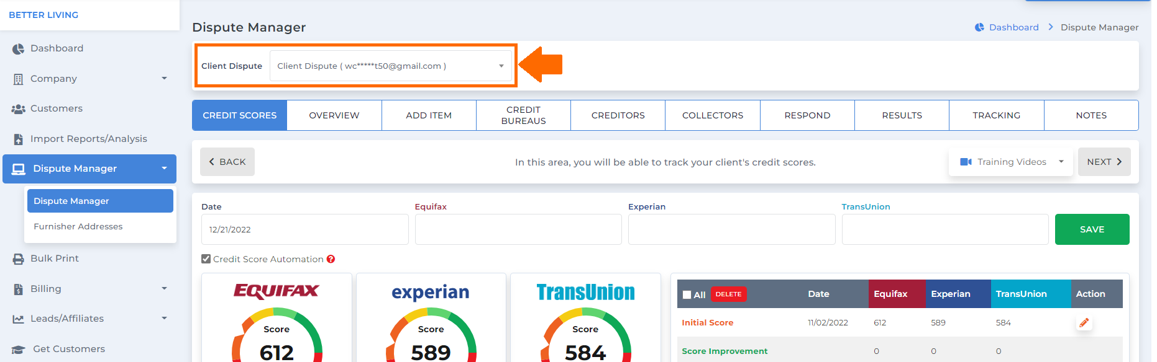Click the Customers people icon

tap(18, 109)
